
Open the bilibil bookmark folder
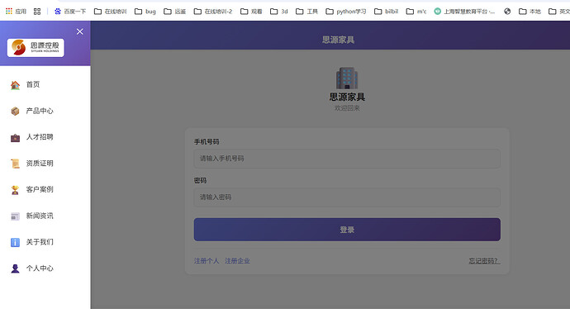(x=387, y=12)
